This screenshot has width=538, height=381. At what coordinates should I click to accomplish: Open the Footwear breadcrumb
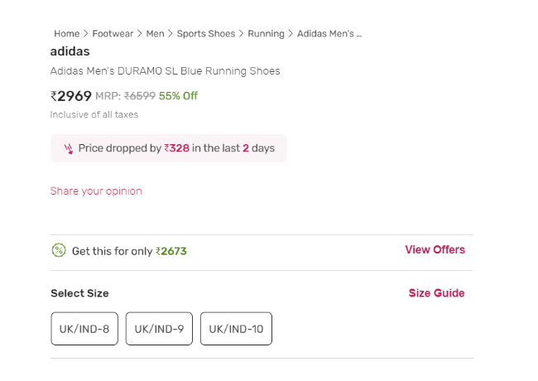113,34
